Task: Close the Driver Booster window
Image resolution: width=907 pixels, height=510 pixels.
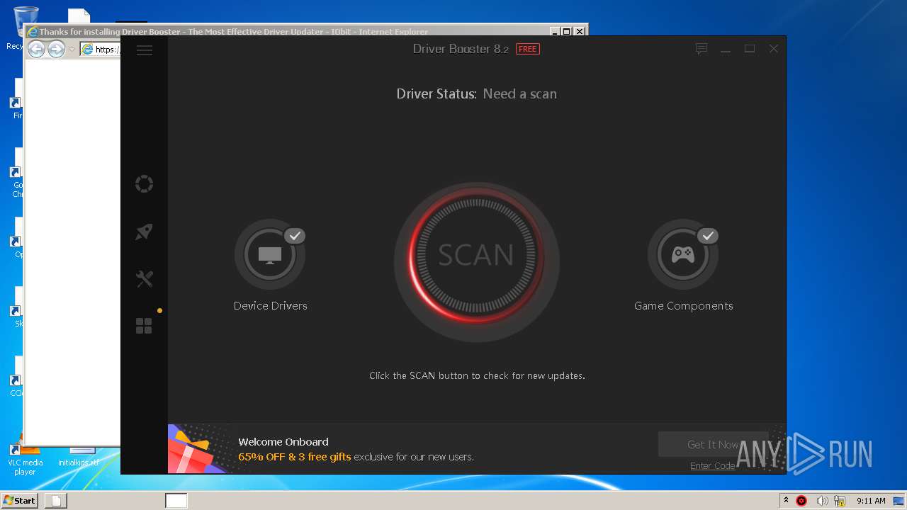Action: (774, 49)
